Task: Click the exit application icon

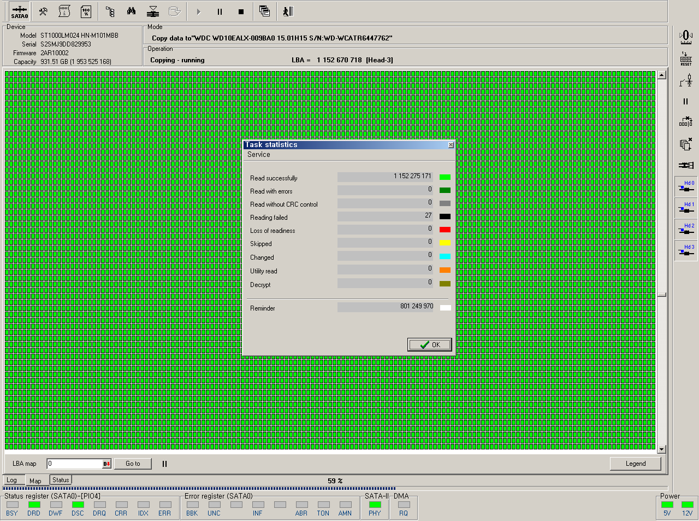Action: pyautogui.click(x=288, y=11)
